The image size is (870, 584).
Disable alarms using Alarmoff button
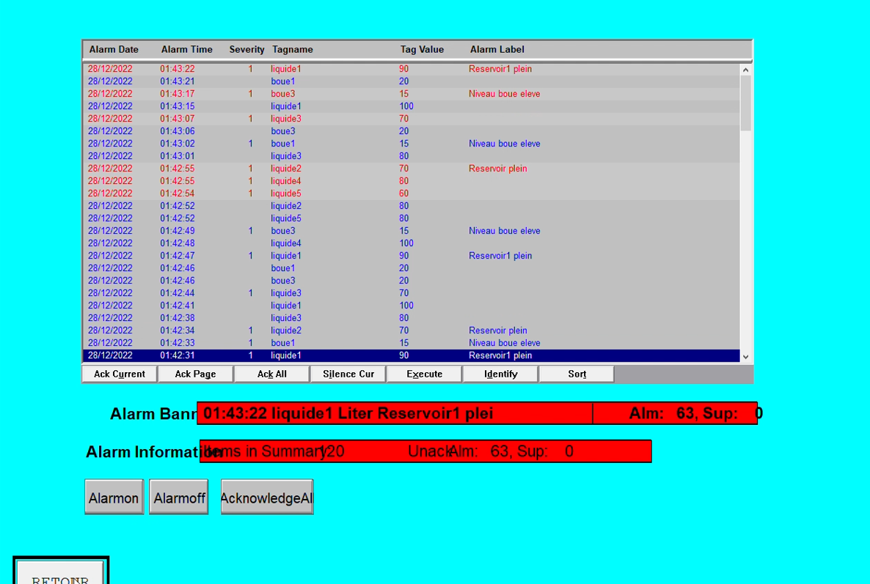coord(179,498)
